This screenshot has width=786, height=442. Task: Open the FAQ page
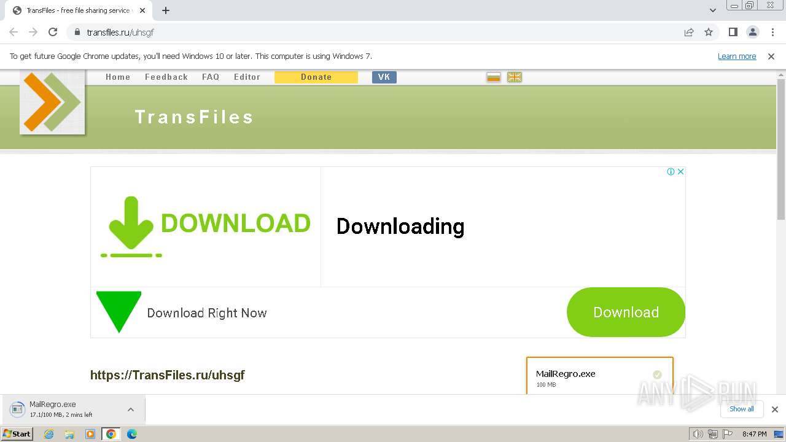tap(211, 77)
